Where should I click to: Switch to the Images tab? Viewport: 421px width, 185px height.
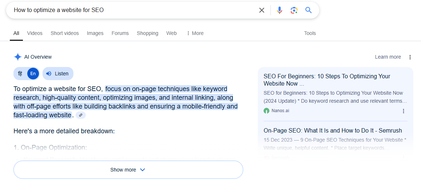pyautogui.click(x=95, y=33)
